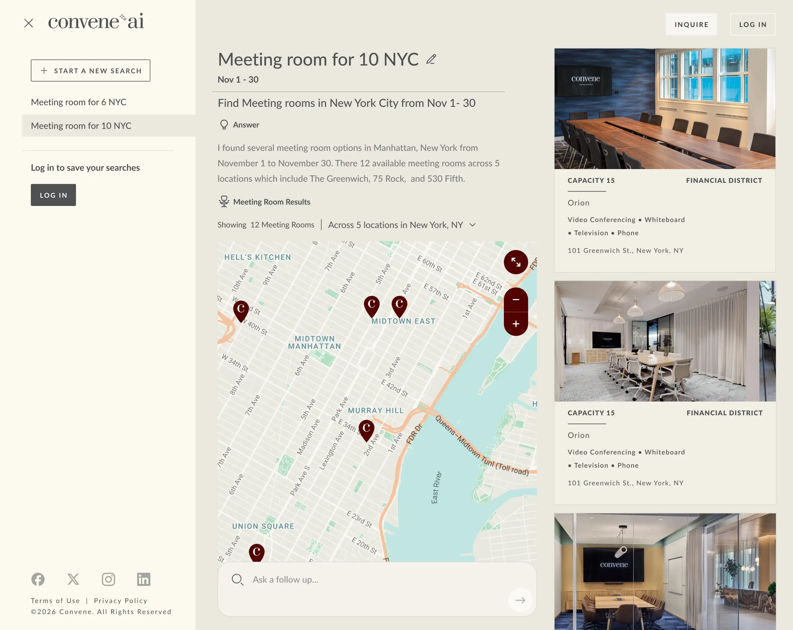Click LOG IN in the top right

coord(753,24)
